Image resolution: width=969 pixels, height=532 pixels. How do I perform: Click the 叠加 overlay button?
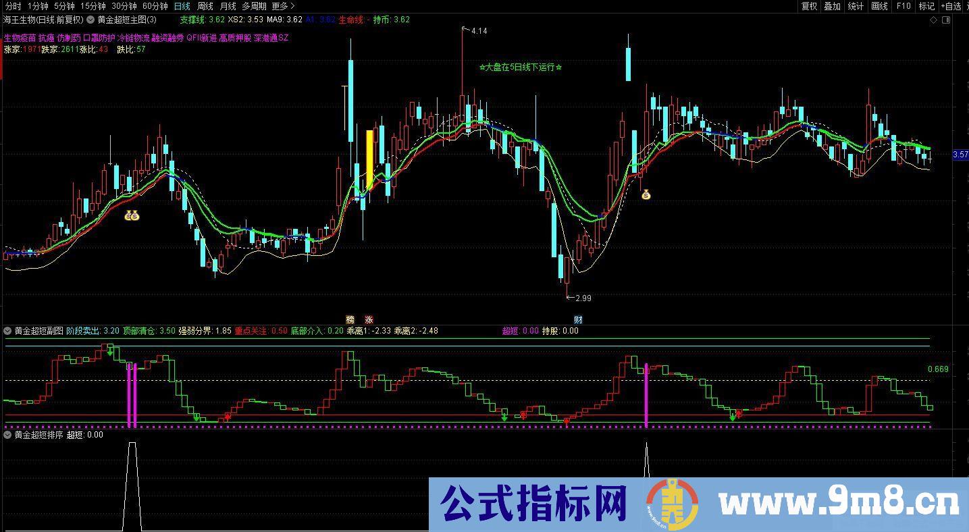pos(833,6)
